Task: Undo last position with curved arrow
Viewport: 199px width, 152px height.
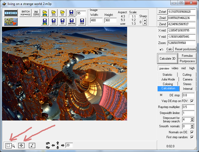Action: click(x=161, y=49)
